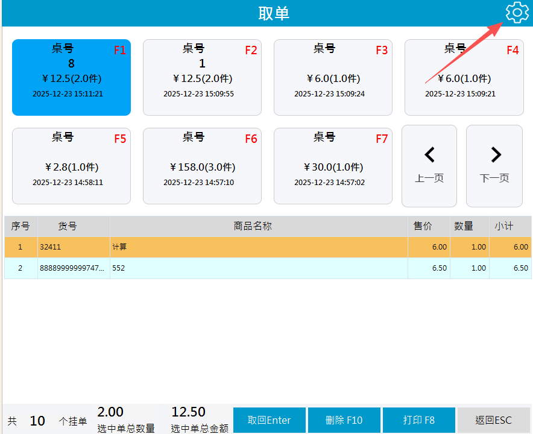This screenshot has height=434, width=533.
Task: Click the 货号 column header
Action: click(x=68, y=226)
